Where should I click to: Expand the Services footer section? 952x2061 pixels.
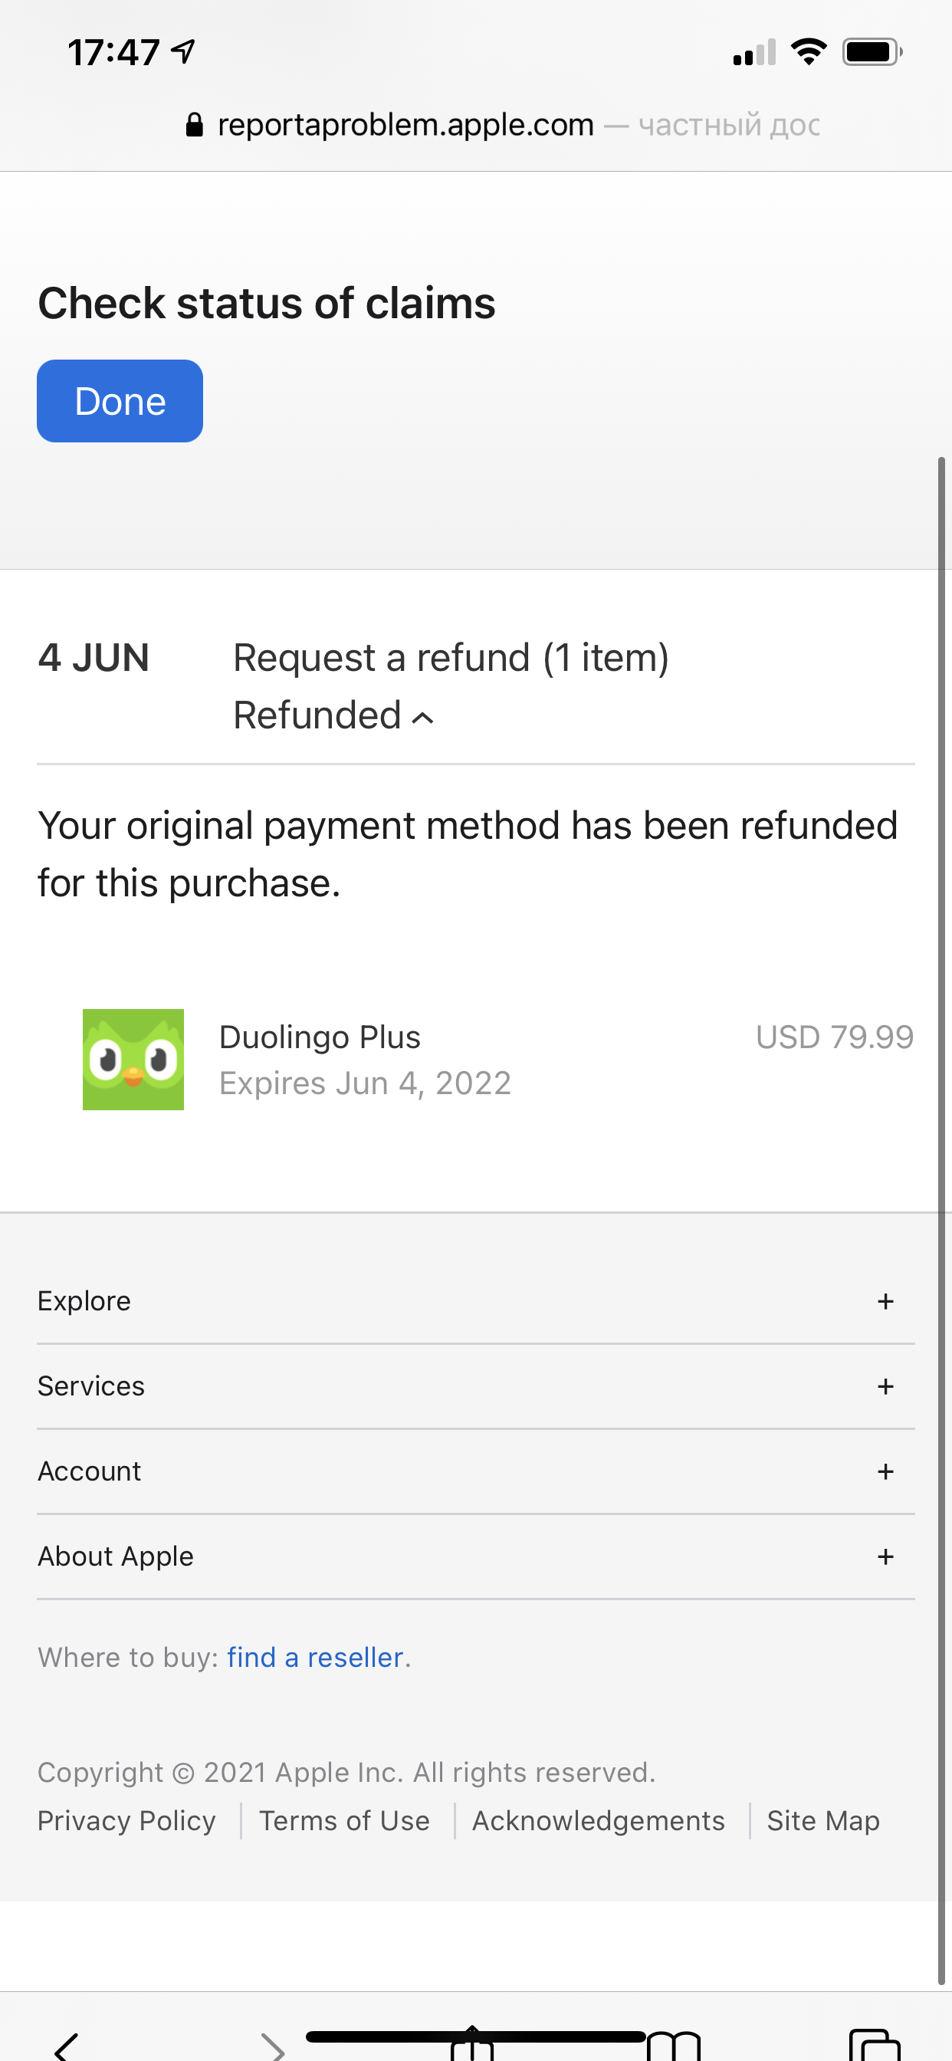coord(885,1386)
